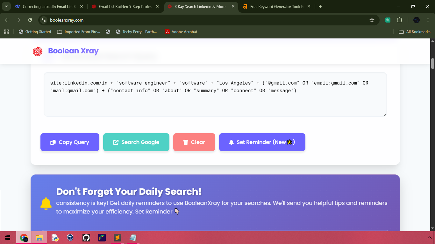Open the Chrome three-dot menu
This screenshot has width=435, height=244.
(428, 20)
